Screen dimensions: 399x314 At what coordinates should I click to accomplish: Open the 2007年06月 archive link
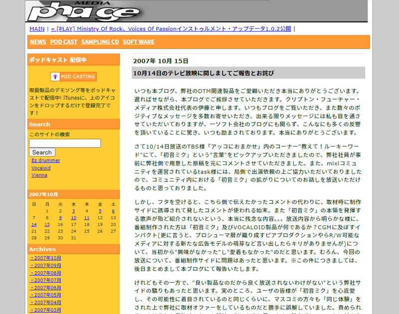pyautogui.click(x=45, y=288)
